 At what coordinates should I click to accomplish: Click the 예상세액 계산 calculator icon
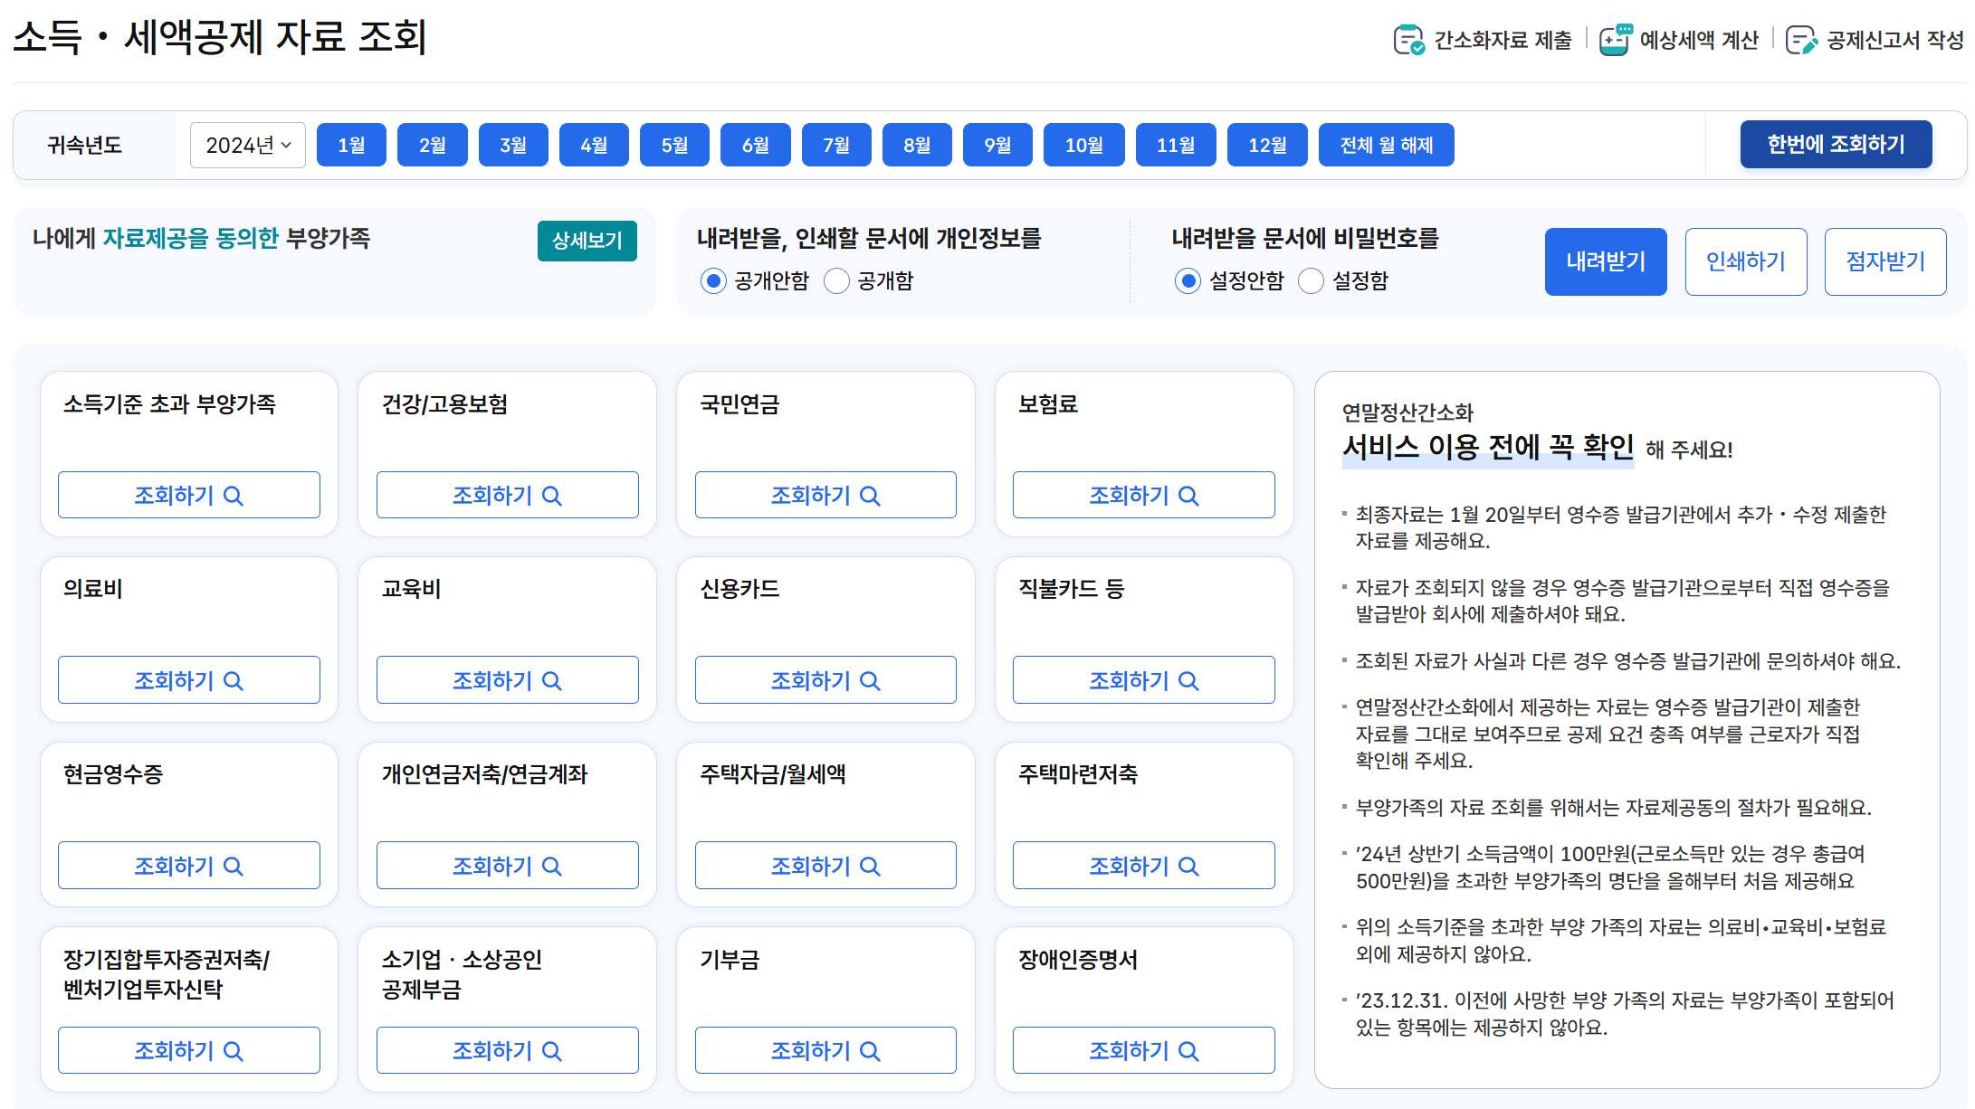pyautogui.click(x=1617, y=40)
